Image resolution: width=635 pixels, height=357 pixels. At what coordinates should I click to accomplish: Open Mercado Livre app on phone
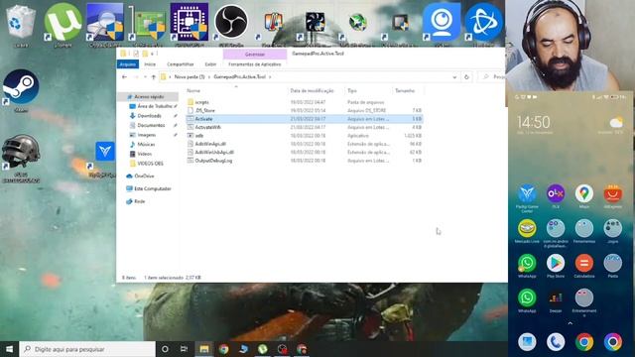tap(527, 231)
